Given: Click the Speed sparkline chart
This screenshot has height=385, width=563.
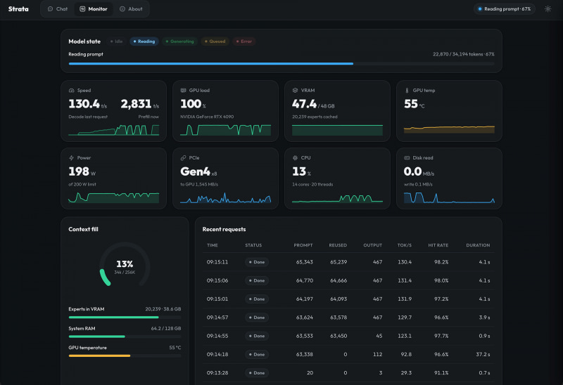Looking at the screenshot, I should (x=114, y=130).
